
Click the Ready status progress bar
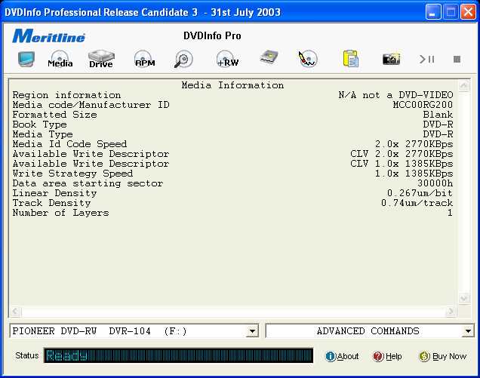(178, 355)
